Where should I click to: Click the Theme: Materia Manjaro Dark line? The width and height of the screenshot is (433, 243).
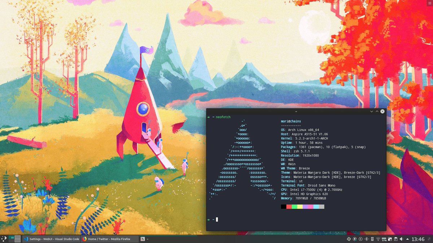[x=331, y=173]
